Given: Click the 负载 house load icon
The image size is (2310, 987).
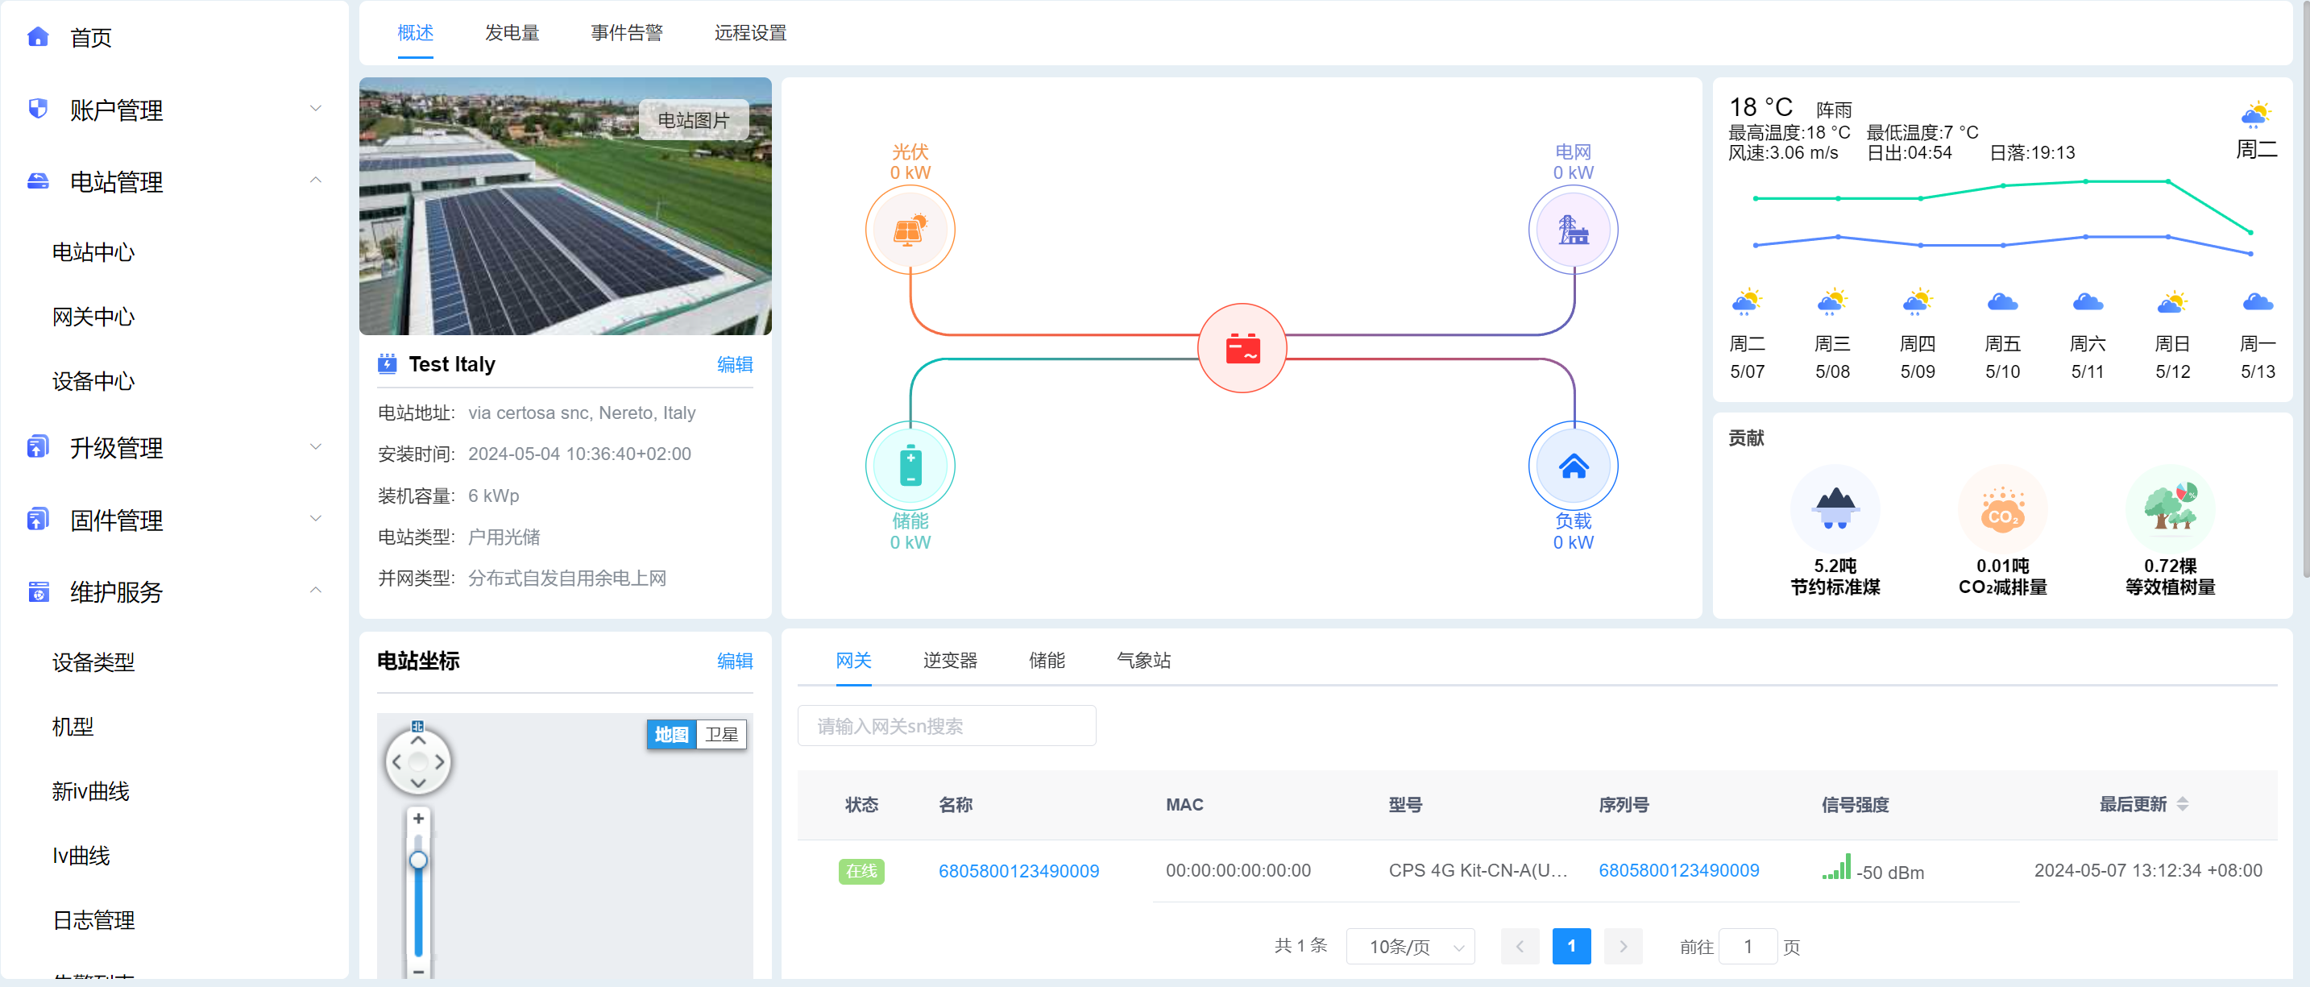Looking at the screenshot, I should click(x=1573, y=465).
